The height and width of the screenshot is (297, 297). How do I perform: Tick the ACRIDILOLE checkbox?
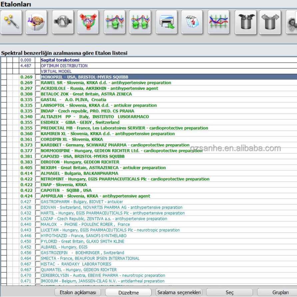click(x=38, y=88)
